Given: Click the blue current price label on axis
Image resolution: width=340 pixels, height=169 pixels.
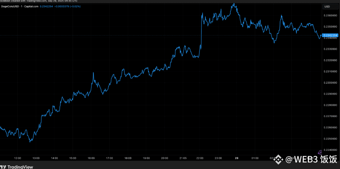Looking at the screenshot, I should click(x=330, y=35).
